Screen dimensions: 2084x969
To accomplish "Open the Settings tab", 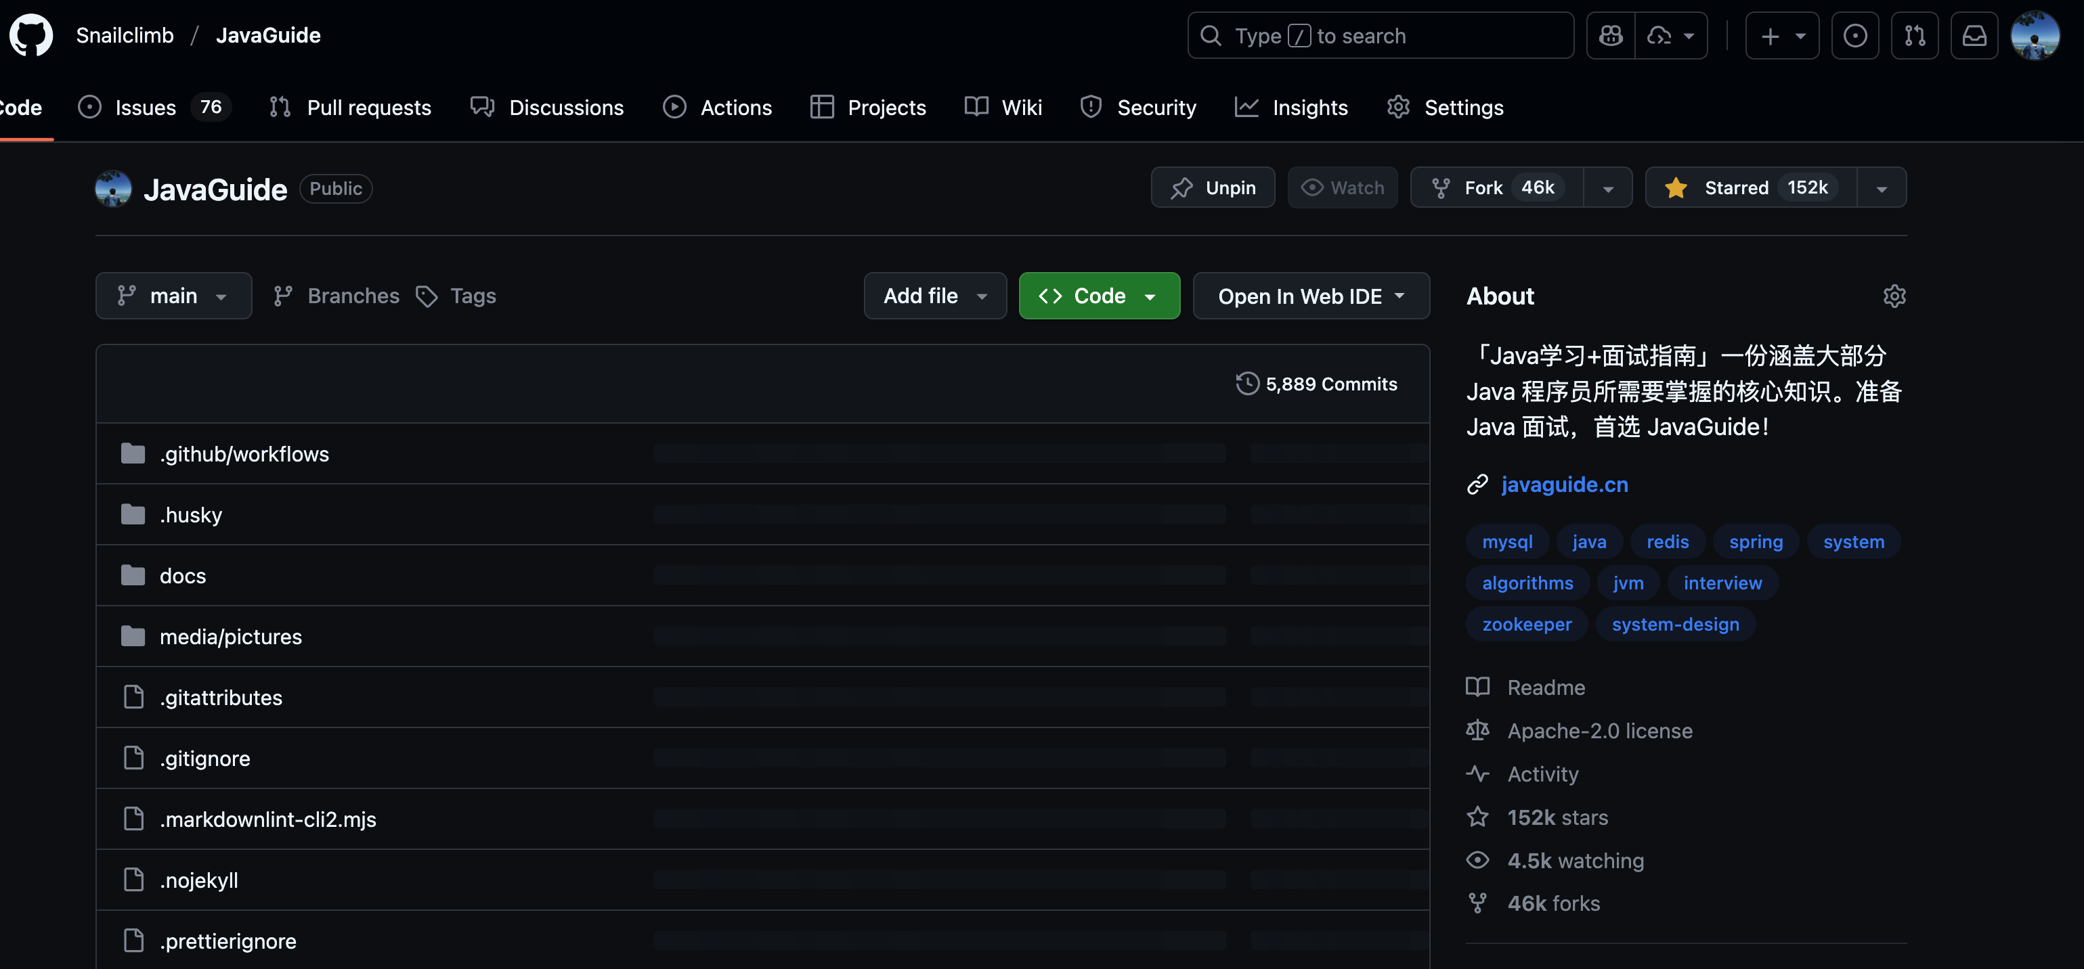I will [x=1445, y=108].
